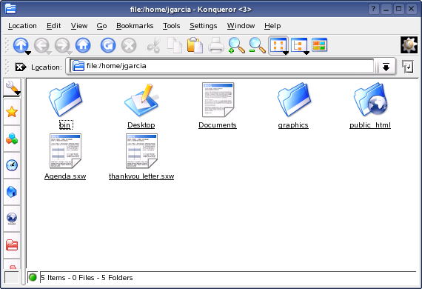Open the Settings menu
This screenshot has width=422, height=289.
(203, 26)
